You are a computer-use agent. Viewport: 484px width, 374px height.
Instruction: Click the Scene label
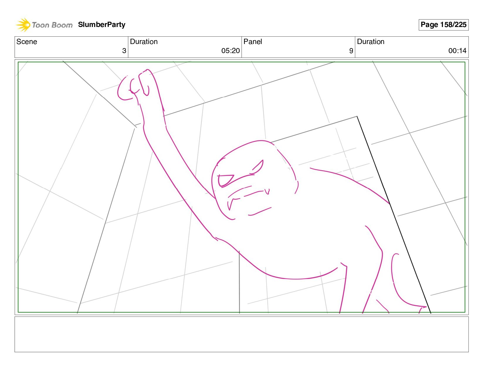(x=27, y=42)
